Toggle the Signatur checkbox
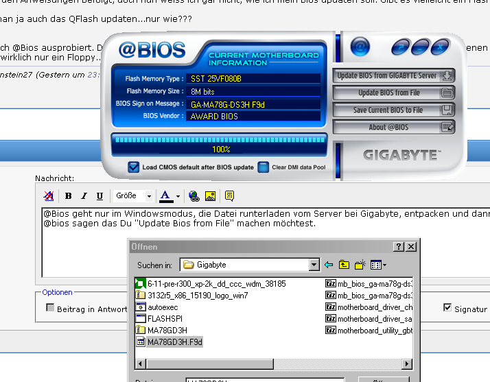490x382 pixels. (447, 307)
